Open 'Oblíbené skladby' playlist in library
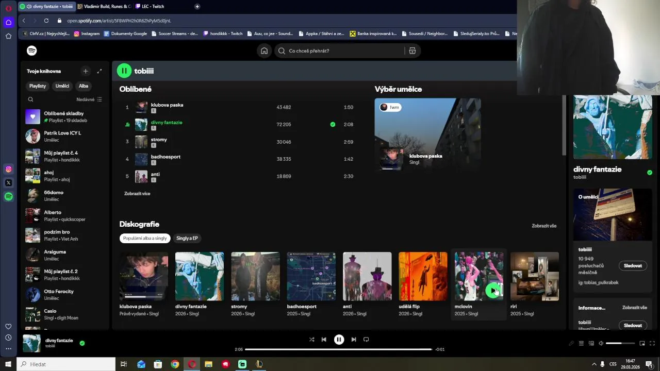Viewport: 660px width, 371px height. 65,116
